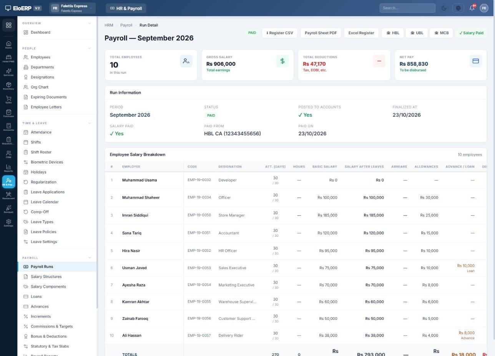Open the Org Chart page
The image size is (495, 356).
(x=57, y=87)
